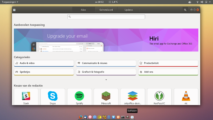Switch to the Alles tab
This screenshot has width=213, height=120.
pyautogui.click(x=83, y=10)
